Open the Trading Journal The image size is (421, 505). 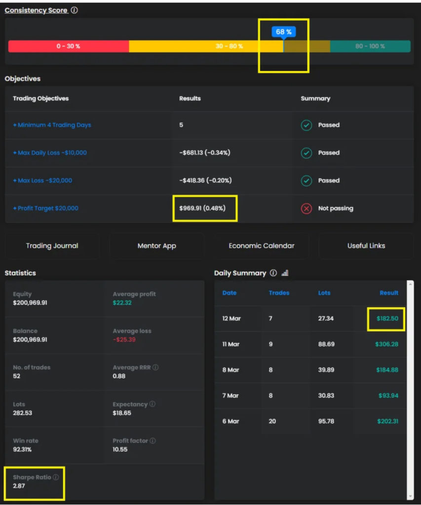click(52, 246)
